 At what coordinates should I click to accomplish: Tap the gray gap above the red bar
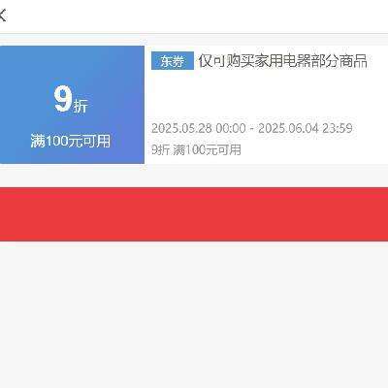pos(194,176)
